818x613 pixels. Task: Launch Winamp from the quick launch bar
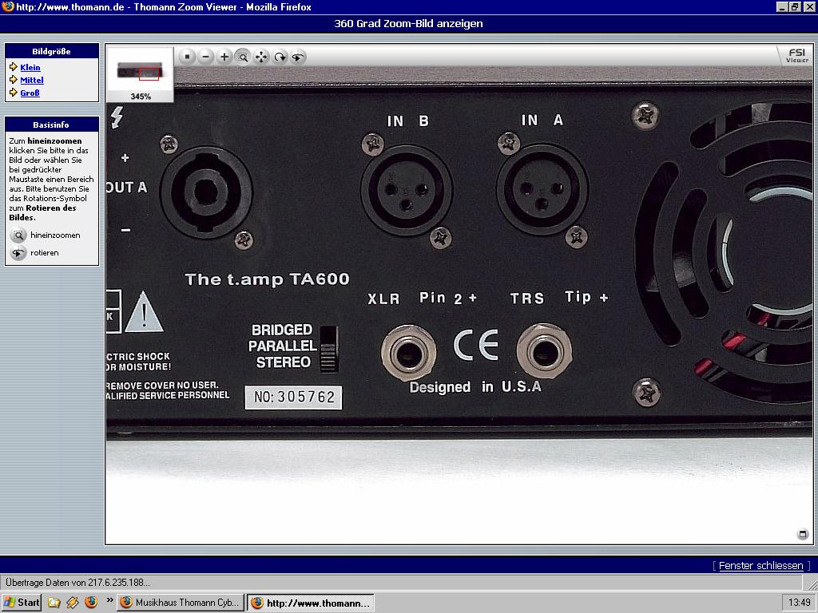(73, 603)
